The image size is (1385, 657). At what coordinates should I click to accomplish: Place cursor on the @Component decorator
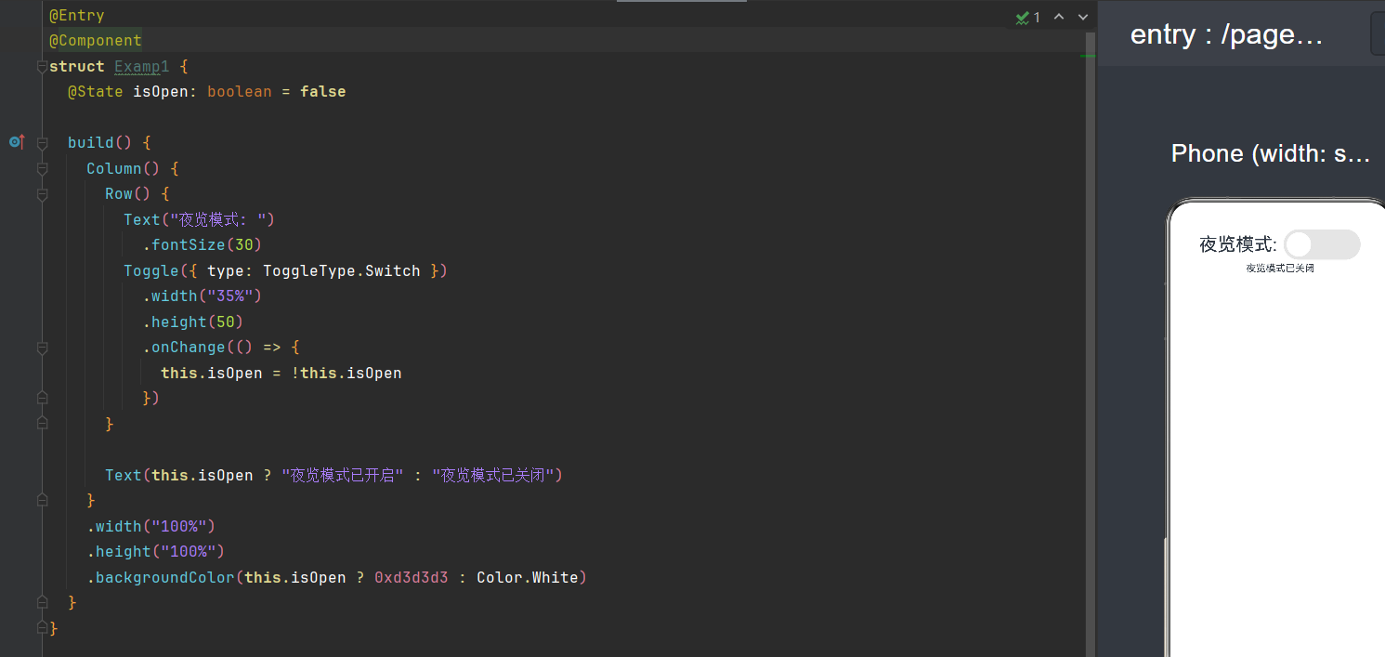(x=96, y=41)
